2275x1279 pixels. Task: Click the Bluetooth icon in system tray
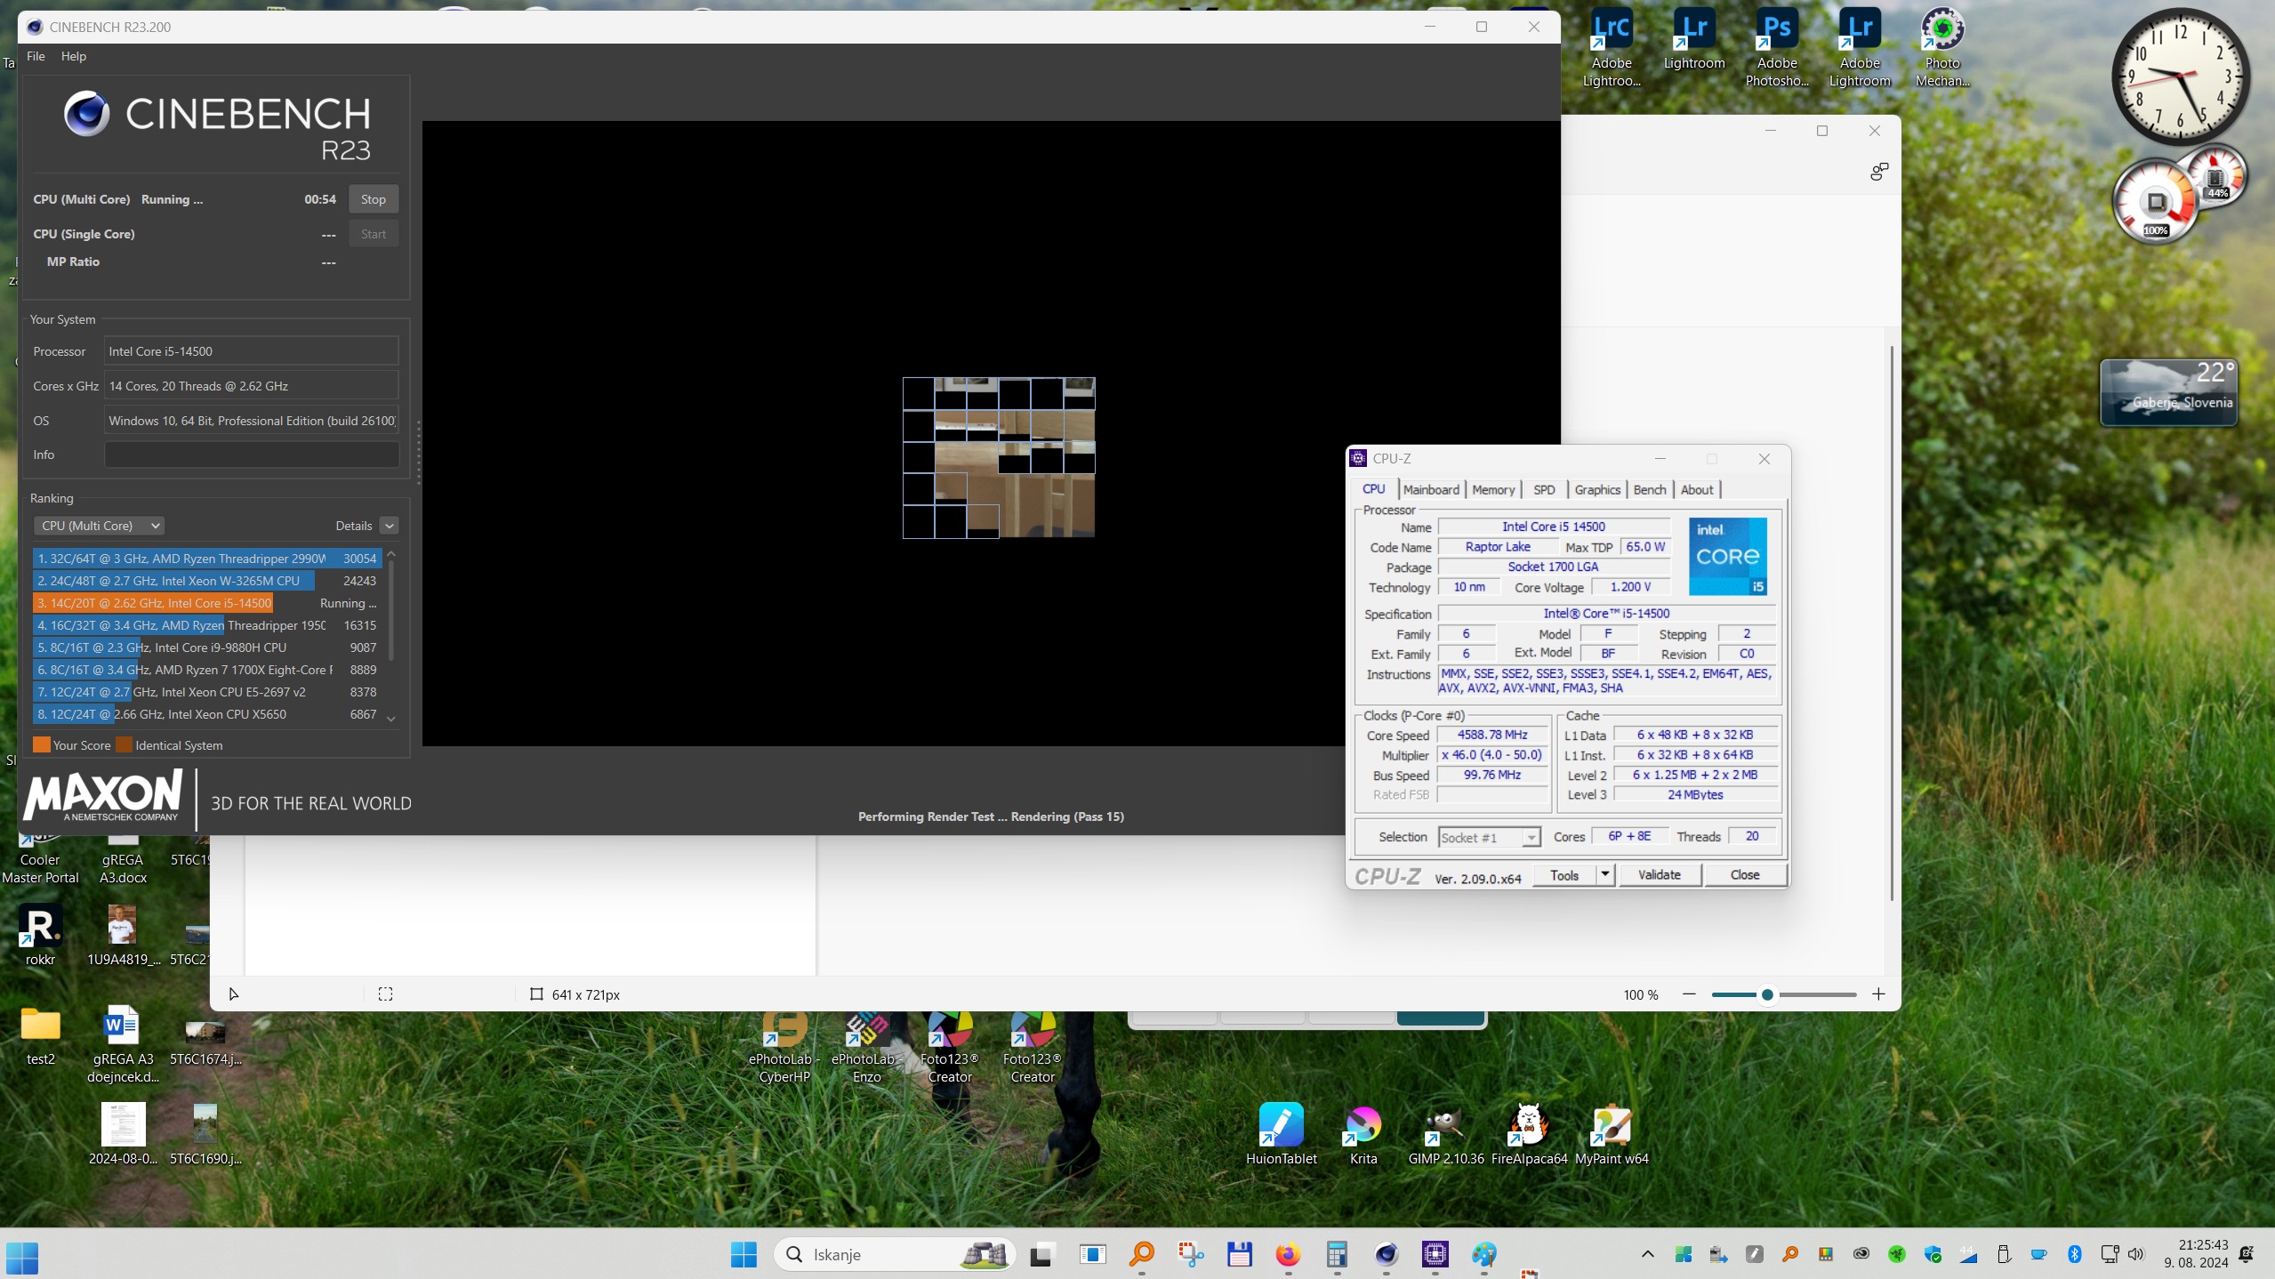(2075, 1254)
